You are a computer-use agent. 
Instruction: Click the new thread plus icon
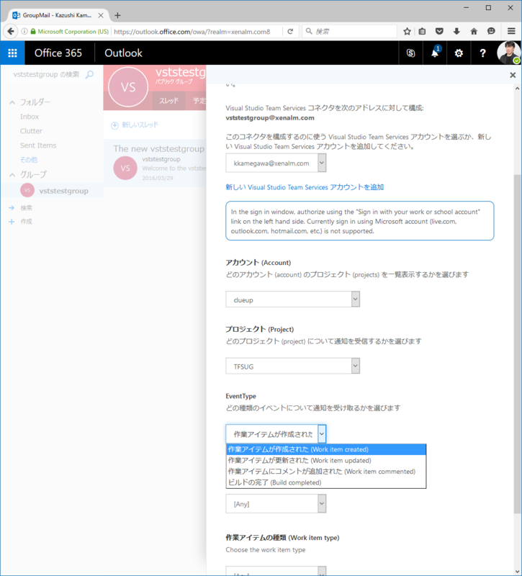pos(114,125)
